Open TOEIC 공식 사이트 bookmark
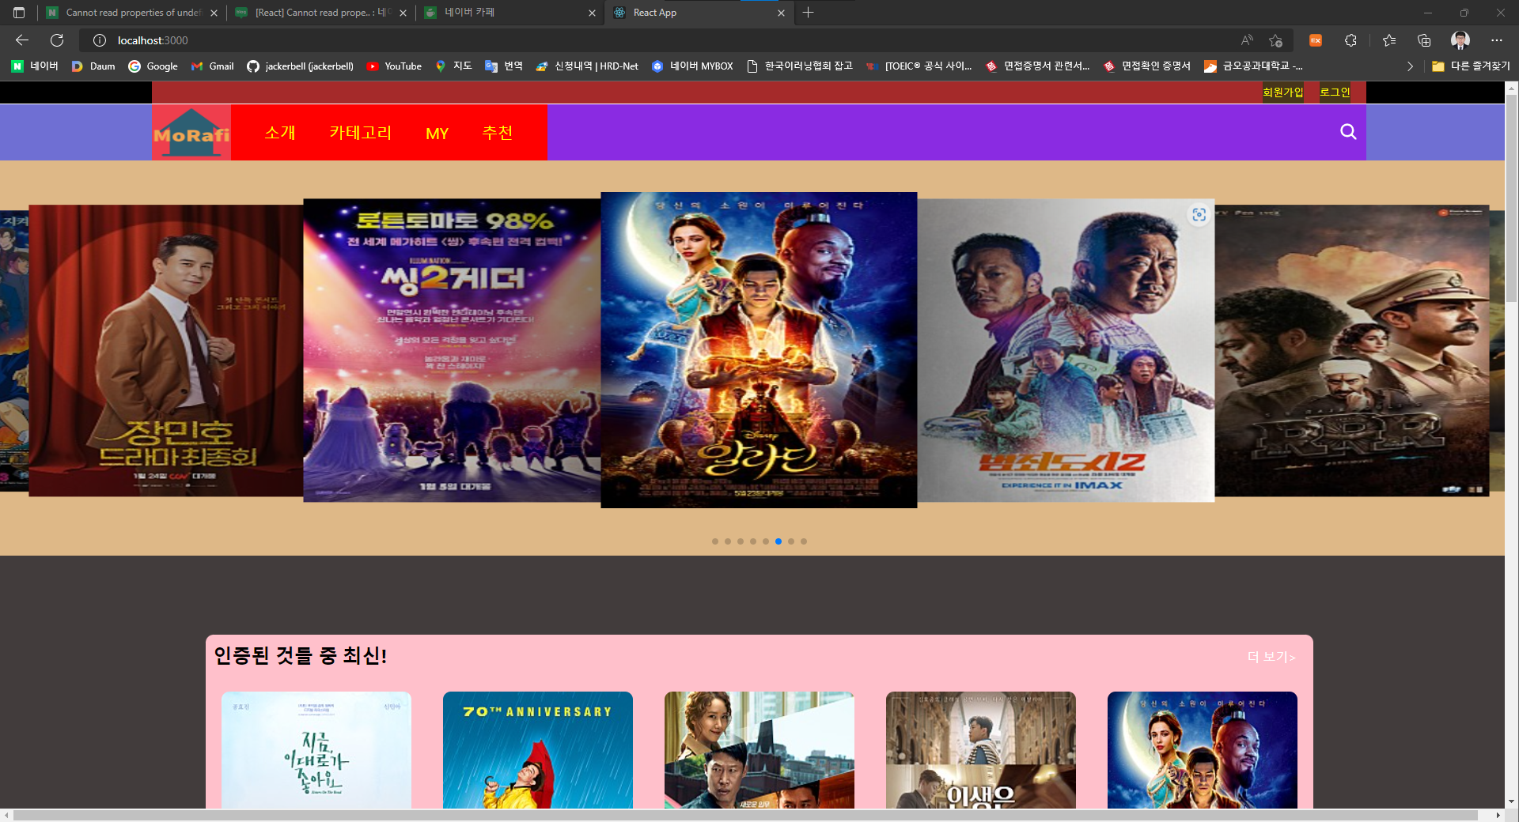The width and height of the screenshot is (1519, 822). (x=919, y=66)
